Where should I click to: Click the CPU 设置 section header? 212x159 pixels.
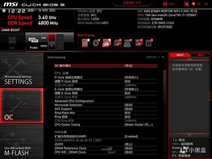point(61,73)
